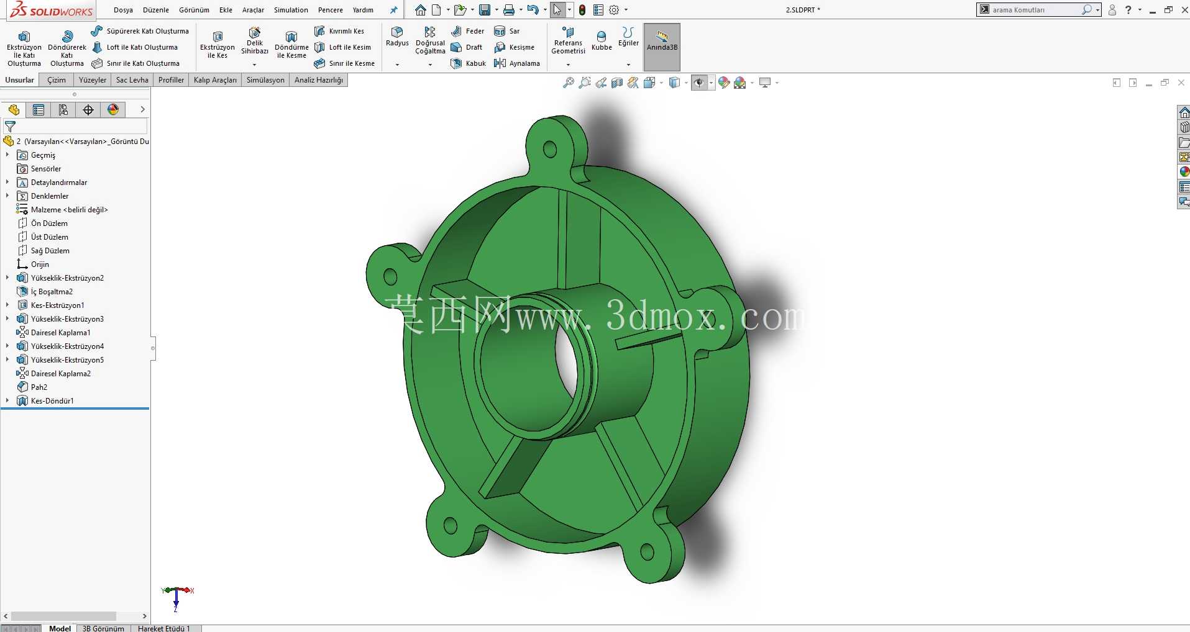Expand the Kes-Ekstrüzyon1 feature
Image resolution: width=1190 pixels, height=632 pixels.
point(7,305)
